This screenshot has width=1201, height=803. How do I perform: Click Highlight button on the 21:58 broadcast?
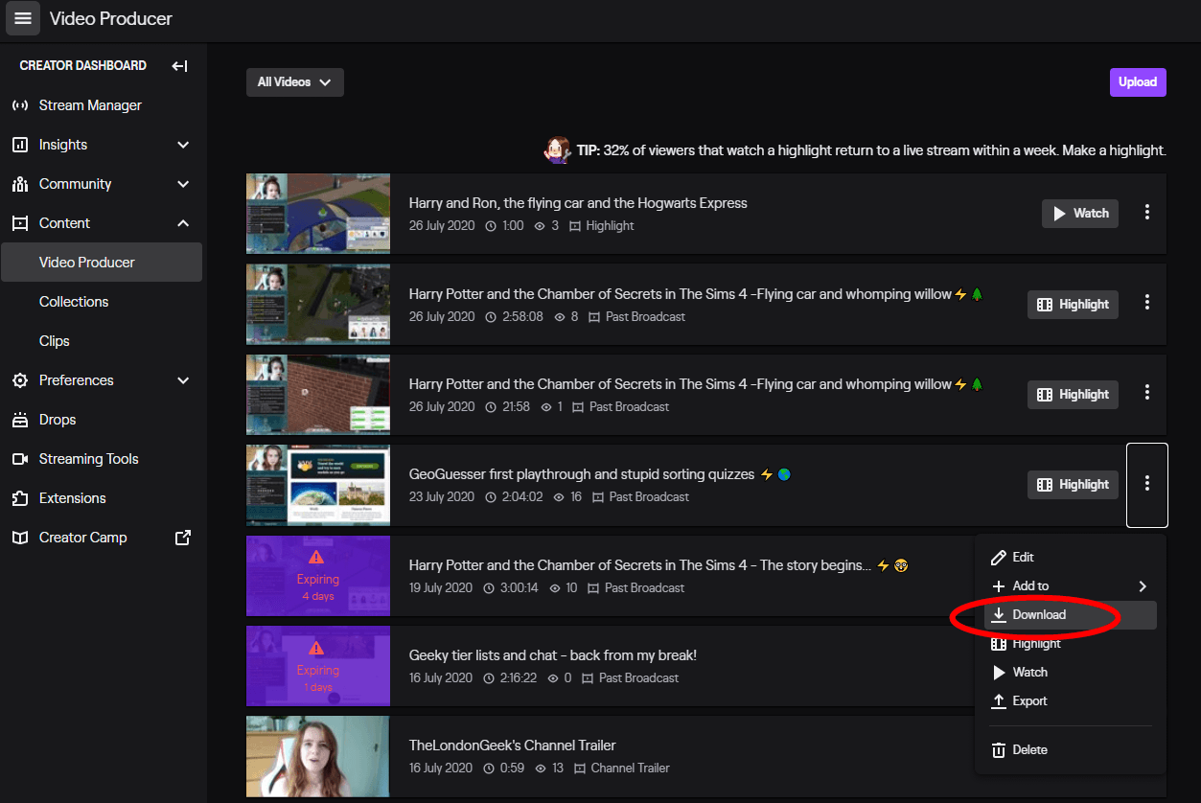(x=1073, y=394)
